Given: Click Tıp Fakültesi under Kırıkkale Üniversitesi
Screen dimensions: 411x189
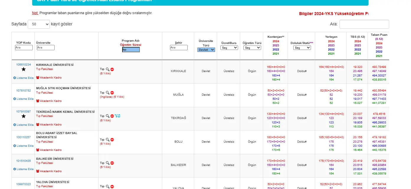Looking at the screenshot, I should pos(45,69).
